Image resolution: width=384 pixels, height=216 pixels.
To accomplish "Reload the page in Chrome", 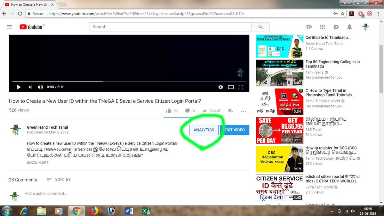I will [20, 14].
